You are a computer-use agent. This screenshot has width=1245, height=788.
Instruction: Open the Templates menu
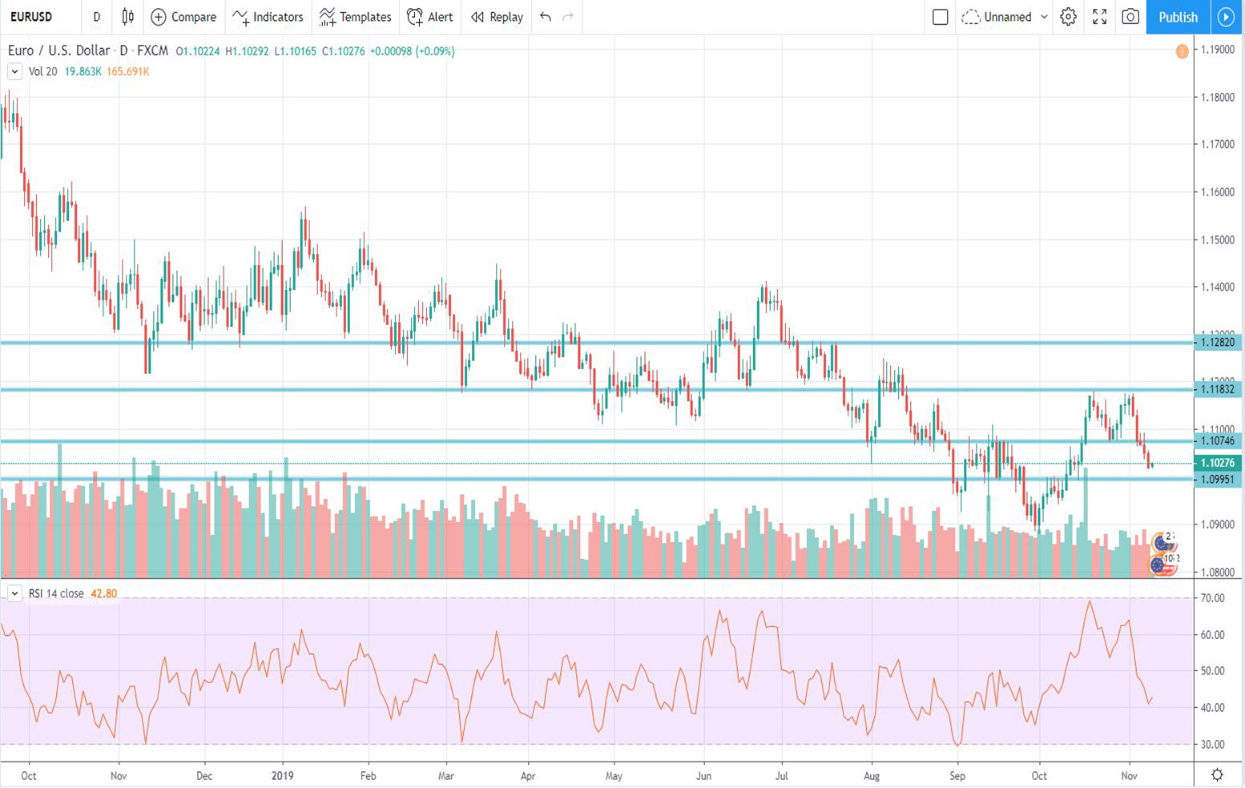(355, 17)
